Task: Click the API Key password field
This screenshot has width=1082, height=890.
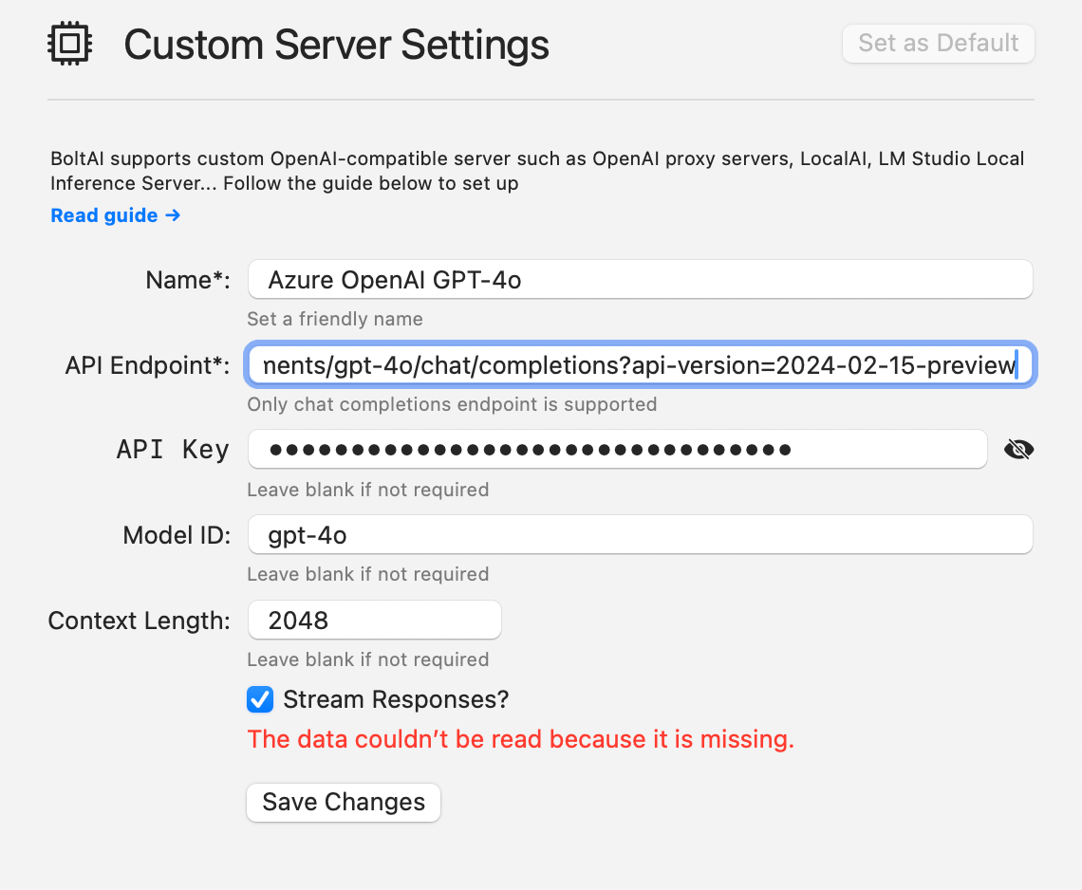Action: click(618, 449)
